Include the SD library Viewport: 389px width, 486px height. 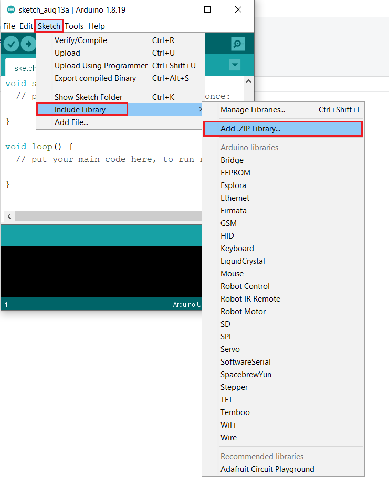pyautogui.click(x=283, y=324)
